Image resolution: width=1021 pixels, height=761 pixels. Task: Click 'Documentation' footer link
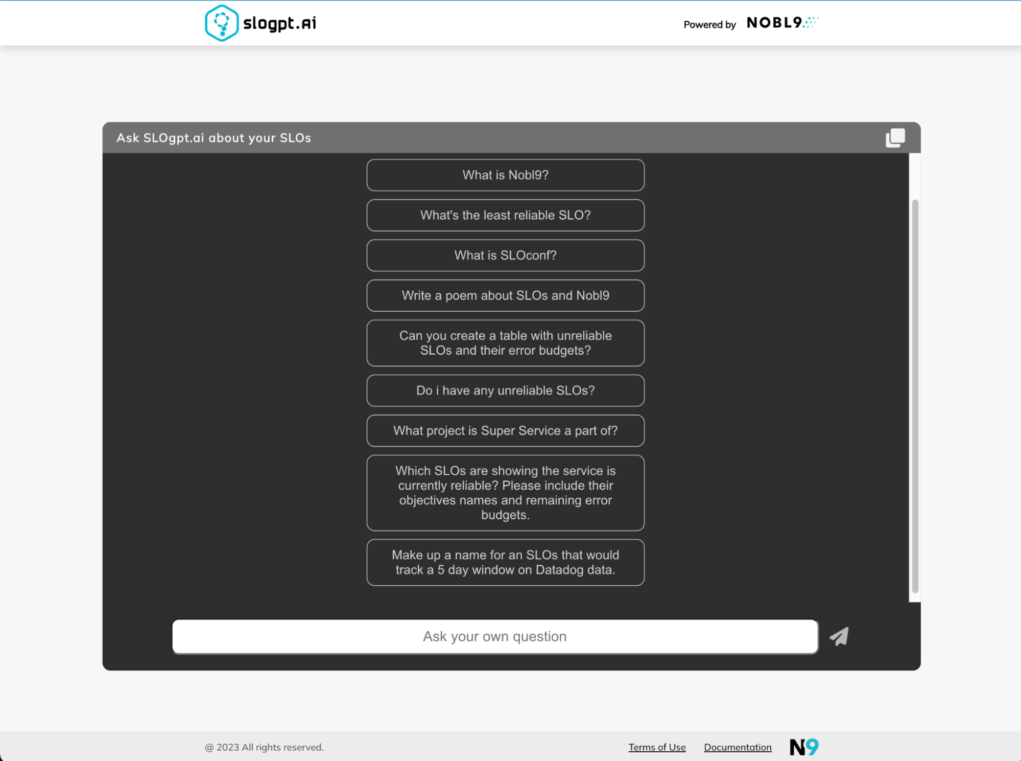click(736, 746)
